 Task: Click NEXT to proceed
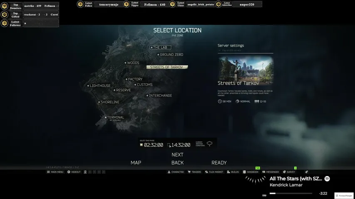(x=177, y=155)
